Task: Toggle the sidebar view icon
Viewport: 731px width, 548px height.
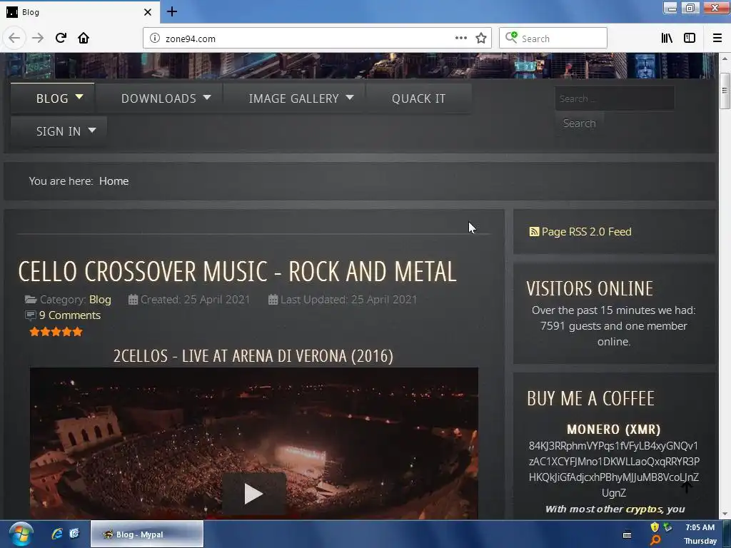Action: (x=690, y=38)
